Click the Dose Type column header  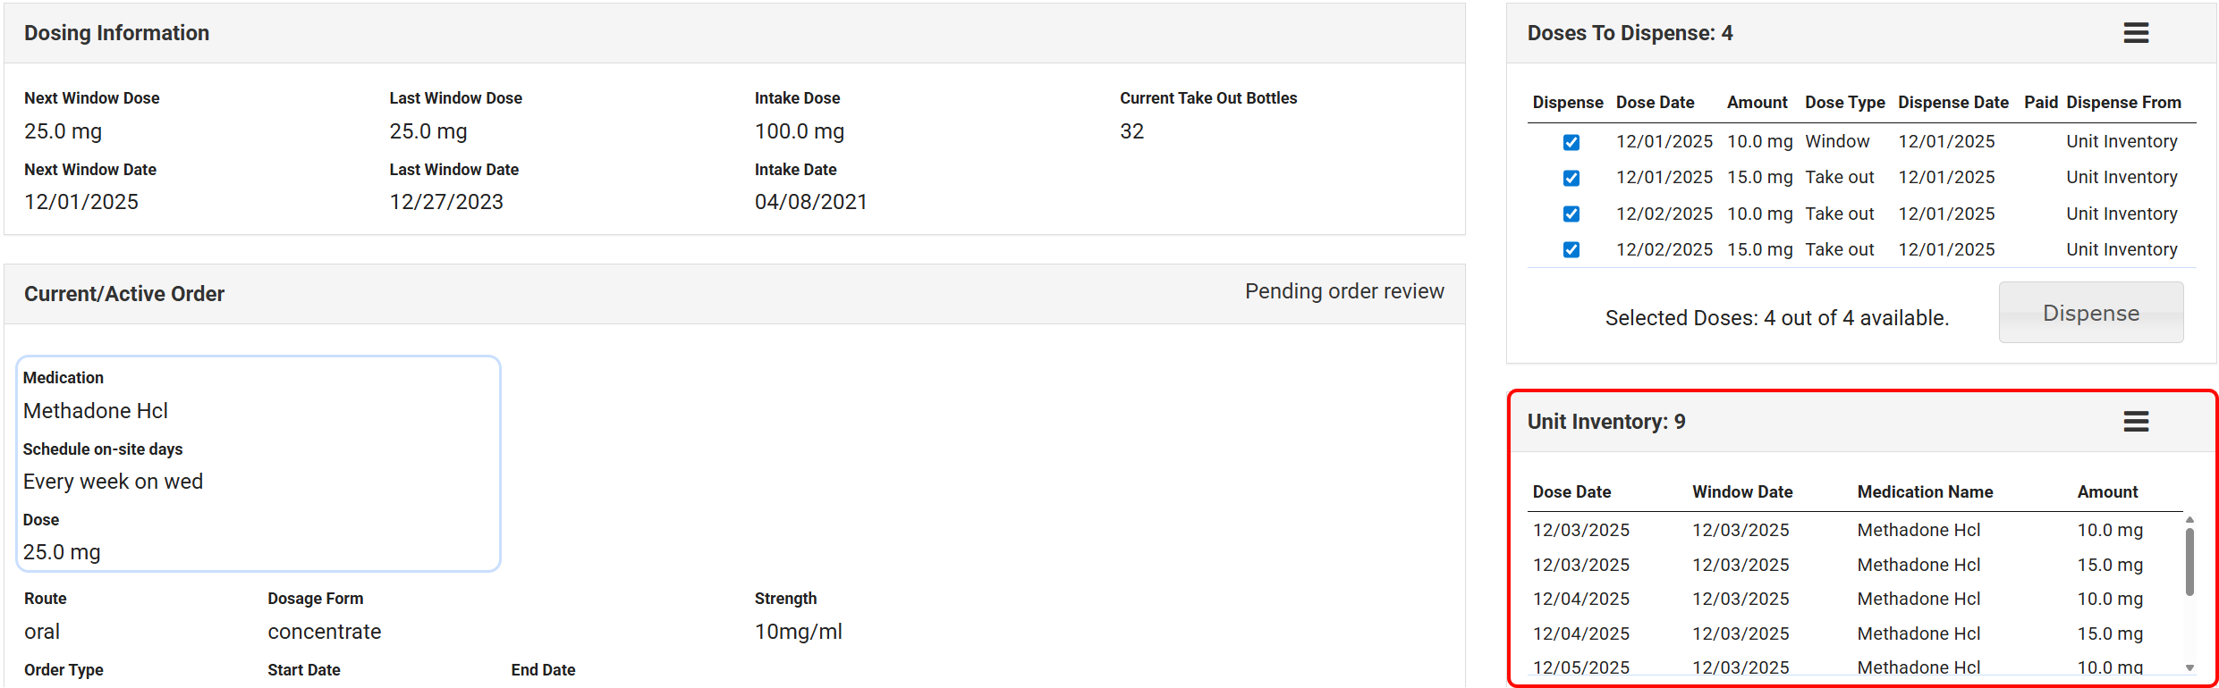pyautogui.click(x=1844, y=103)
